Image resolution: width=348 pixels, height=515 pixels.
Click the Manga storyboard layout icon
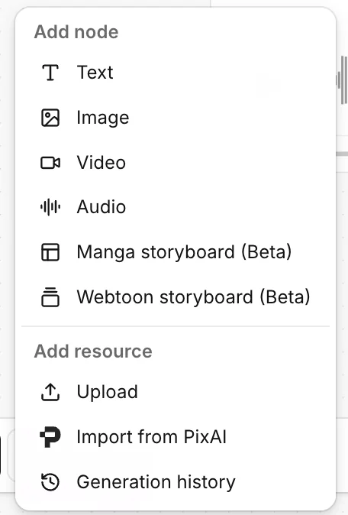point(50,252)
